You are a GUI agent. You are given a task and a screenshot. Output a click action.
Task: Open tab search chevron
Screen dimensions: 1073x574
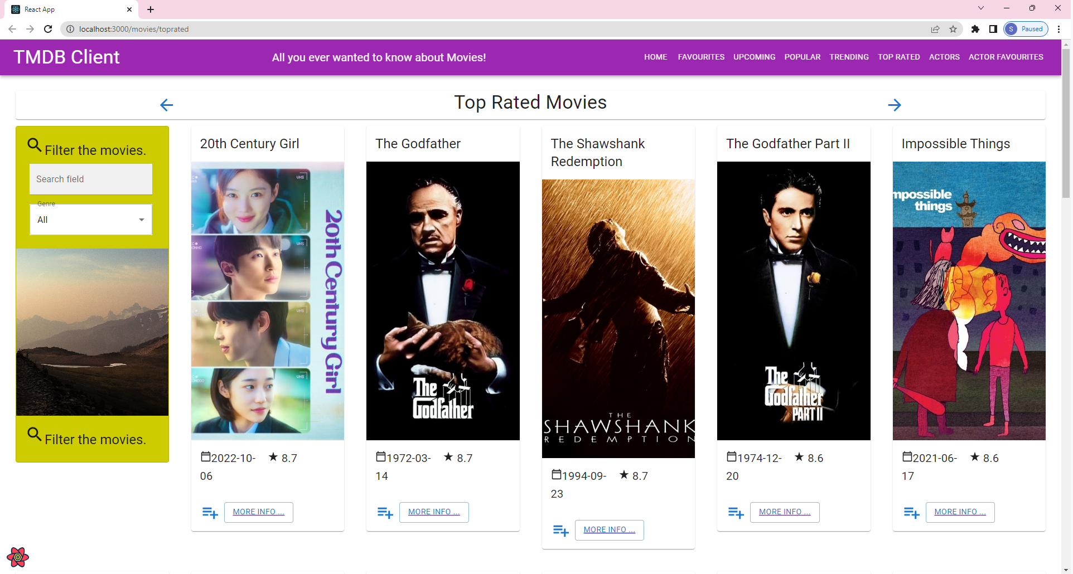(981, 8)
